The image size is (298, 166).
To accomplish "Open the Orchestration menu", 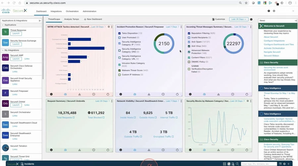I will pos(72,11).
